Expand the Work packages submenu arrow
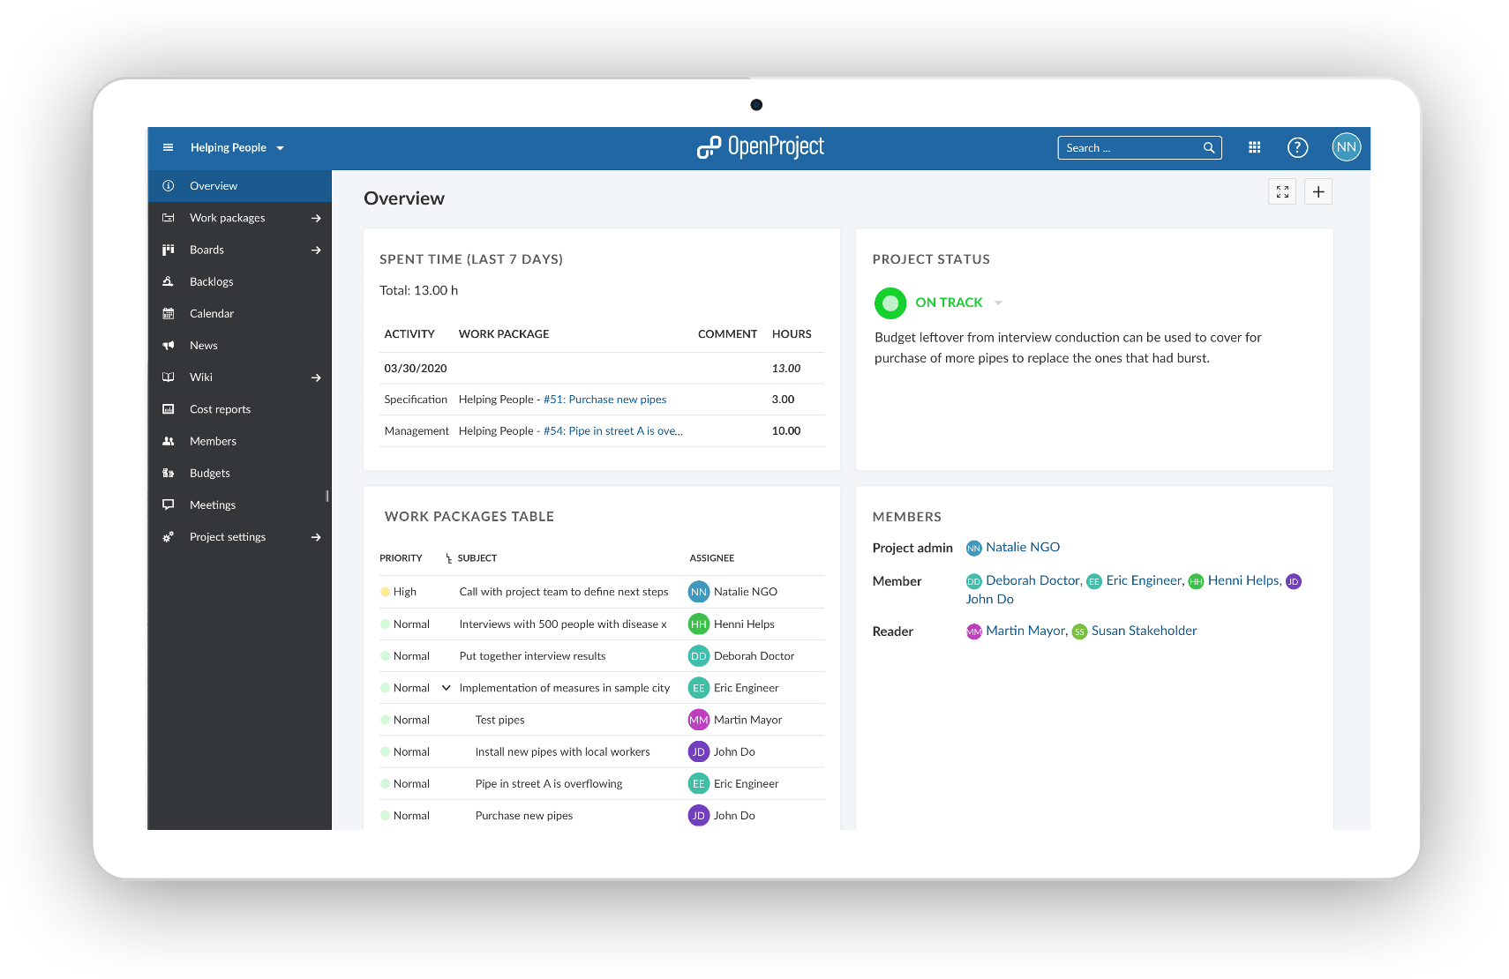Image resolution: width=1509 pixels, height=979 pixels. (x=316, y=219)
